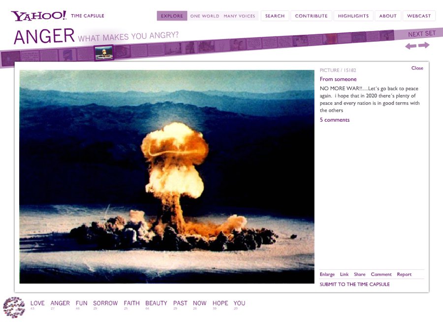The image size is (443, 322).
Task: Enlarge the picture
Action: pos(327,274)
